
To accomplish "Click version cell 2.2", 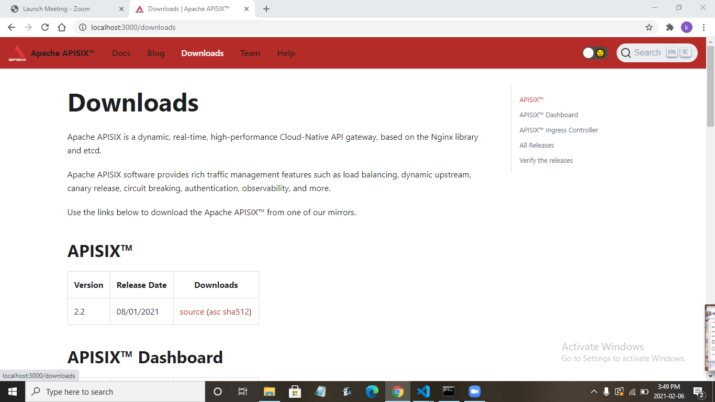I will pyautogui.click(x=89, y=311).
